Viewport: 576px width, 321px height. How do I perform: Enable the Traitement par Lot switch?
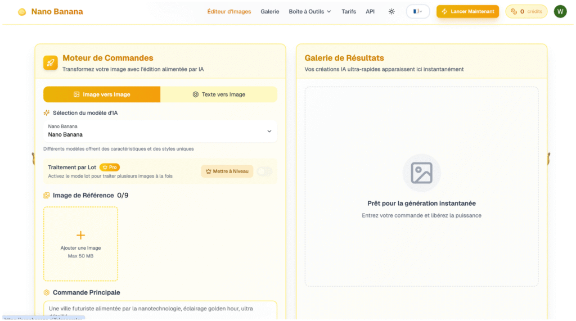tap(264, 171)
